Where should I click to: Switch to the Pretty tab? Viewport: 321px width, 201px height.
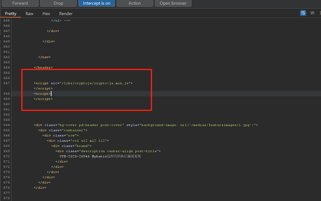11,14
